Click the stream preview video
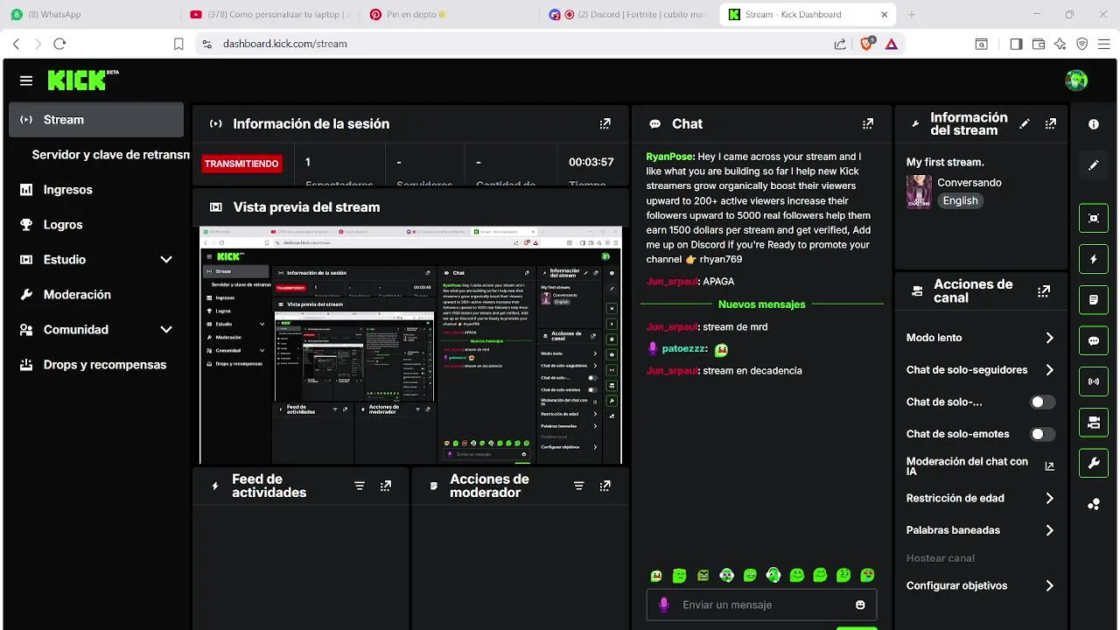 point(410,345)
